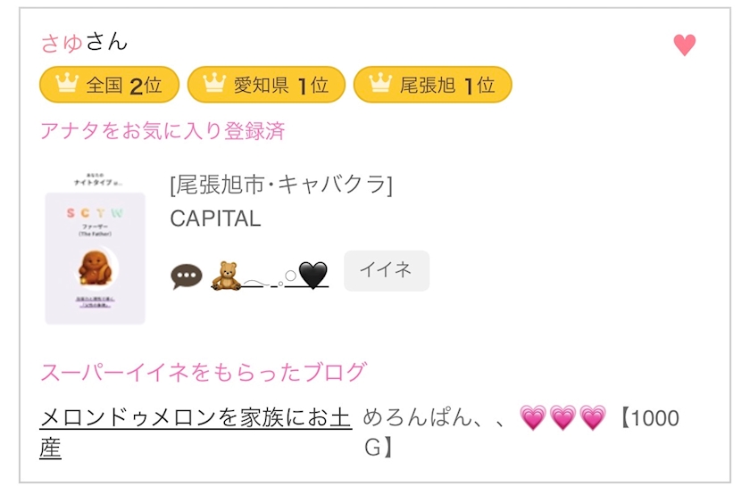
Task: Click the アナタをお気に入り登録済 status text
Action: 162,131
